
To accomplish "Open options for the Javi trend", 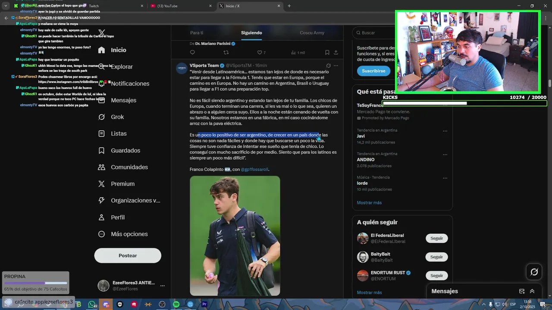I will (445, 131).
